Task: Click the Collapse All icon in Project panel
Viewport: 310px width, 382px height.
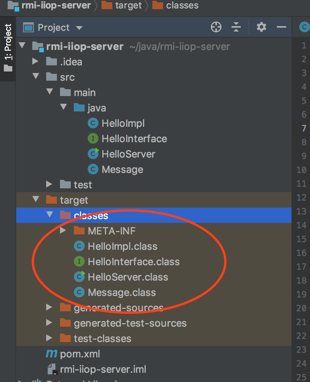Action: coord(236,27)
